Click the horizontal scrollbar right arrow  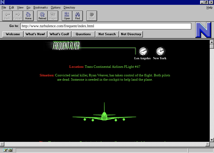[207, 144]
